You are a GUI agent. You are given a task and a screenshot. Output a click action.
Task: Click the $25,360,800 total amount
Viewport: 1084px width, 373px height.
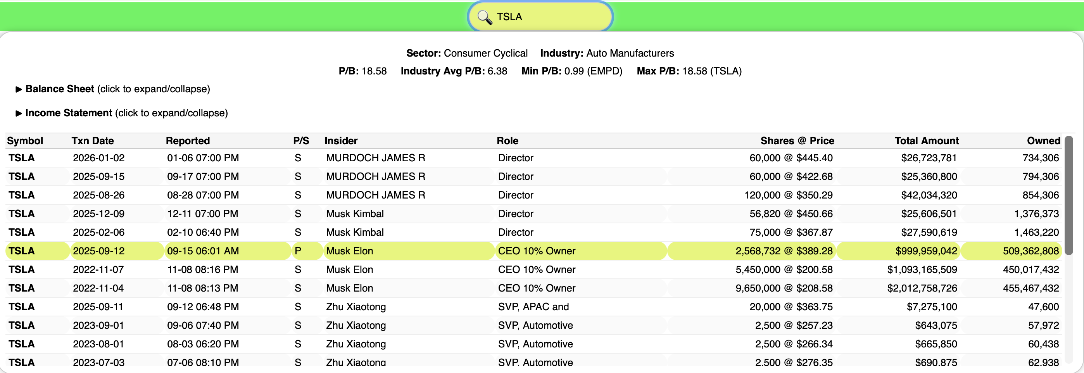pyautogui.click(x=929, y=176)
